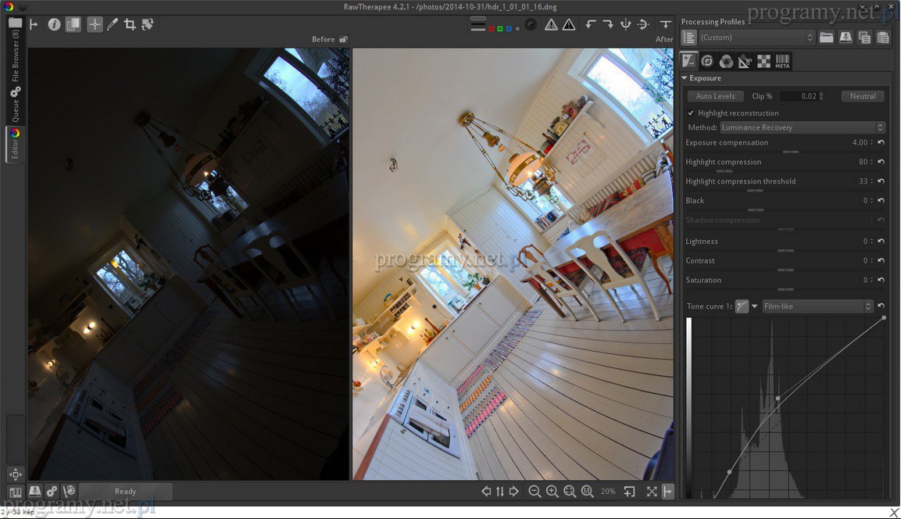Save current processing profile icon
The width and height of the screenshot is (901, 519).
[x=846, y=38]
